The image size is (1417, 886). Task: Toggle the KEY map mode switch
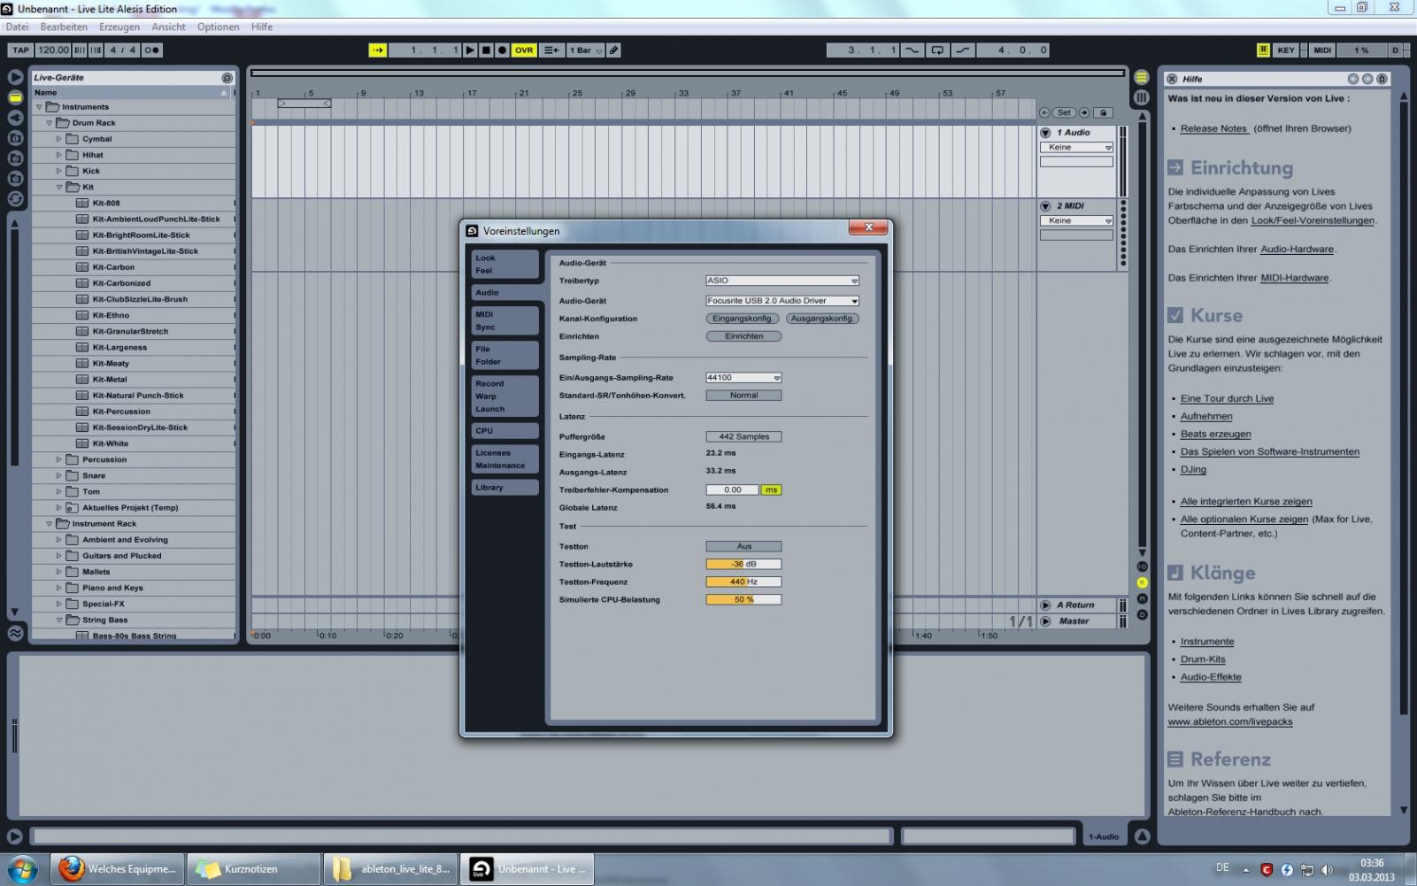(1286, 50)
